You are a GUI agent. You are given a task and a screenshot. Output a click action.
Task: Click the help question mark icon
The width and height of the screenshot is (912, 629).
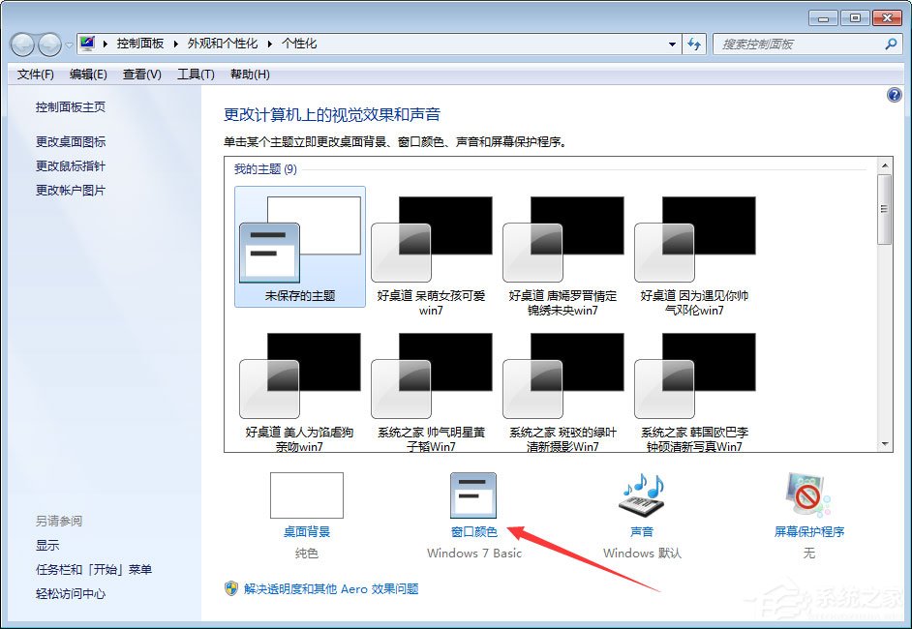coord(894,94)
